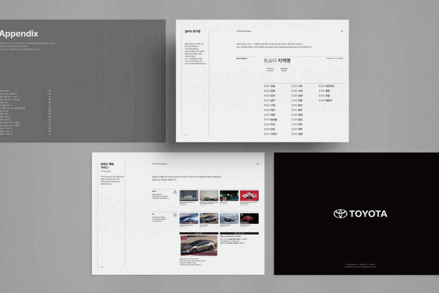
Task: Select the dealer entry 토요타 제주
Action: (x=296, y=129)
